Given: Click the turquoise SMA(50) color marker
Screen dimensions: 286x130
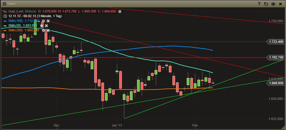Looking at the screenshot, I should pyautogui.click(x=5, y=26).
